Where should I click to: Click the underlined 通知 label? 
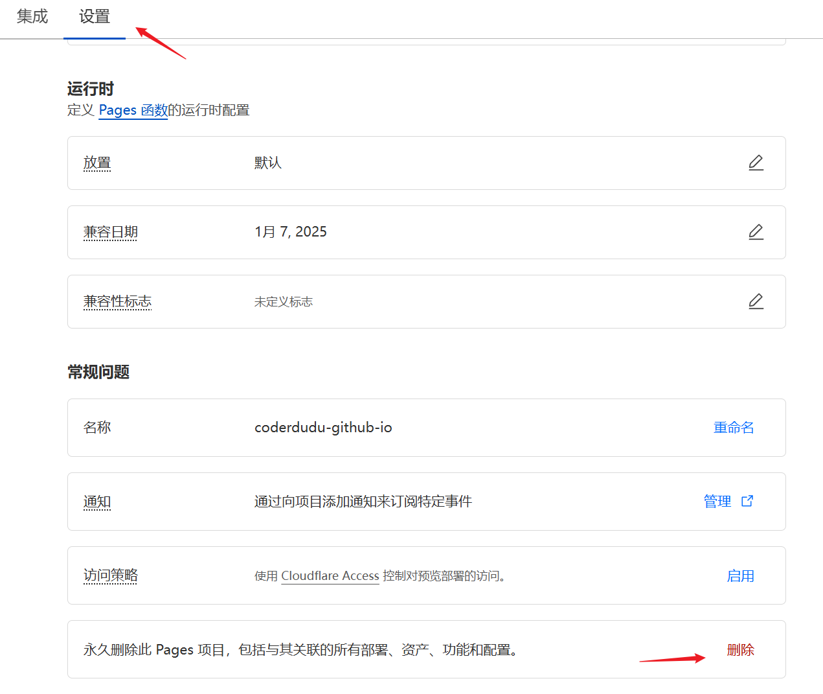[97, 502]
